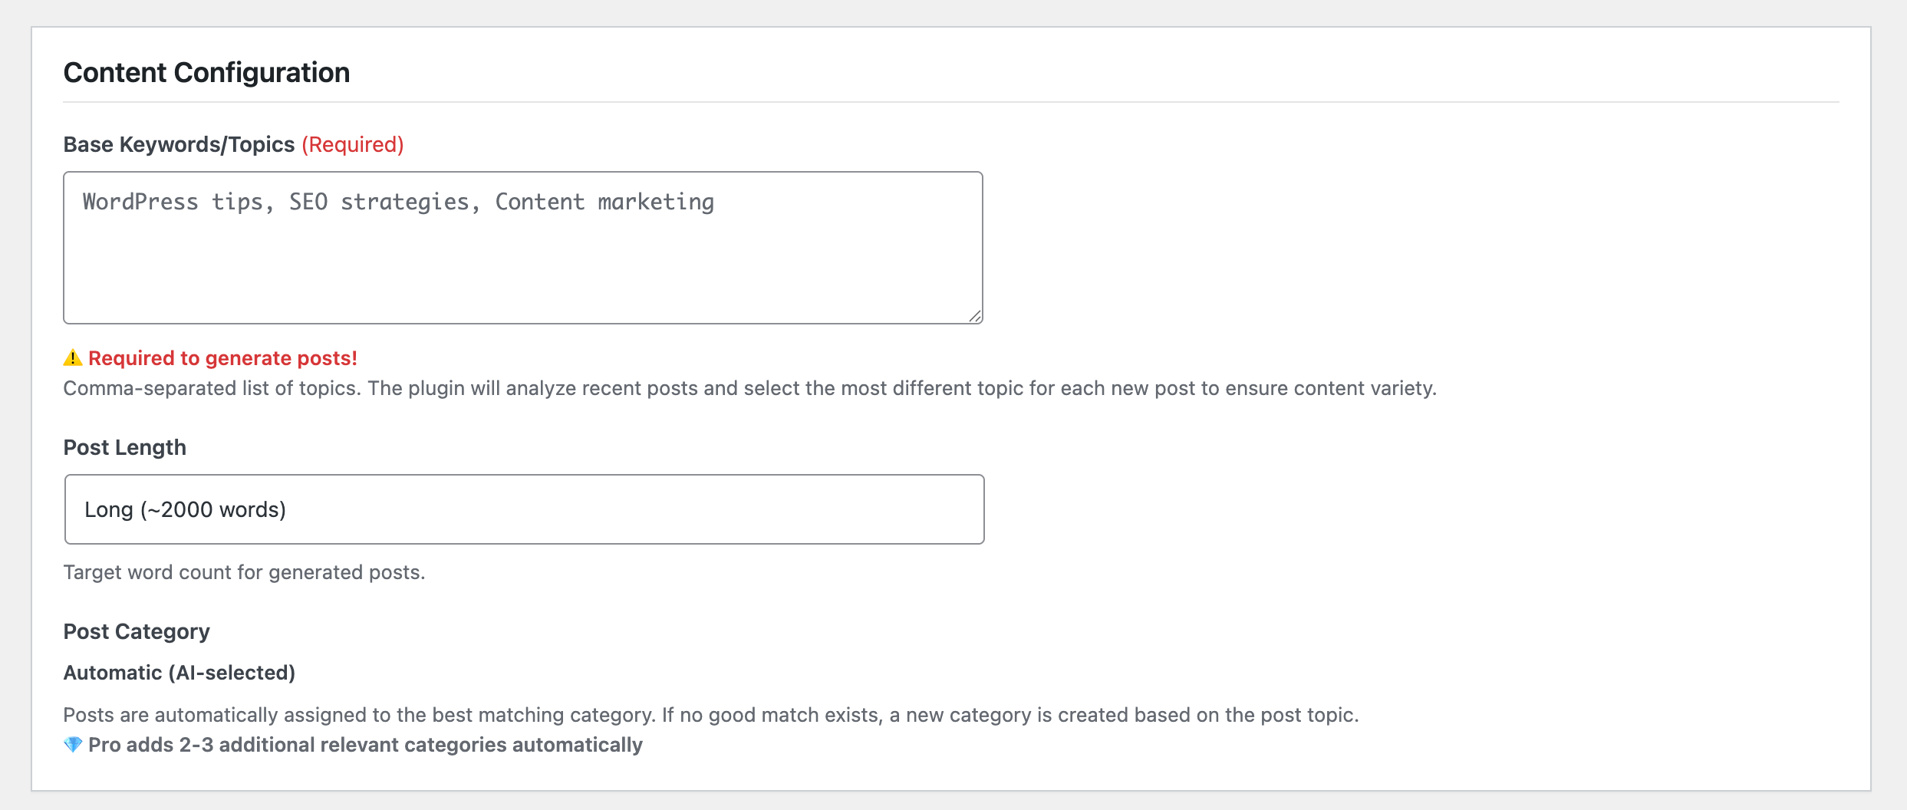Viewport: 1907px width, 810px height.
Task: Click the Base Keywords/Topics field label
Action: (179, 144)
